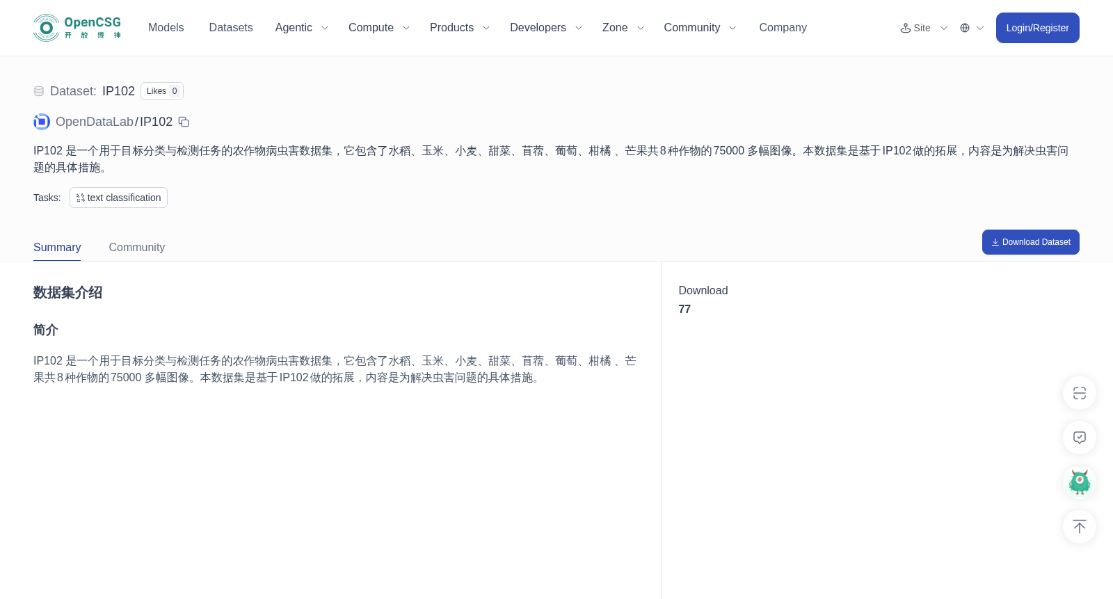Open the Company page
The height and width of the screenshot is (599, 1113).
click(x=783, y=28)
